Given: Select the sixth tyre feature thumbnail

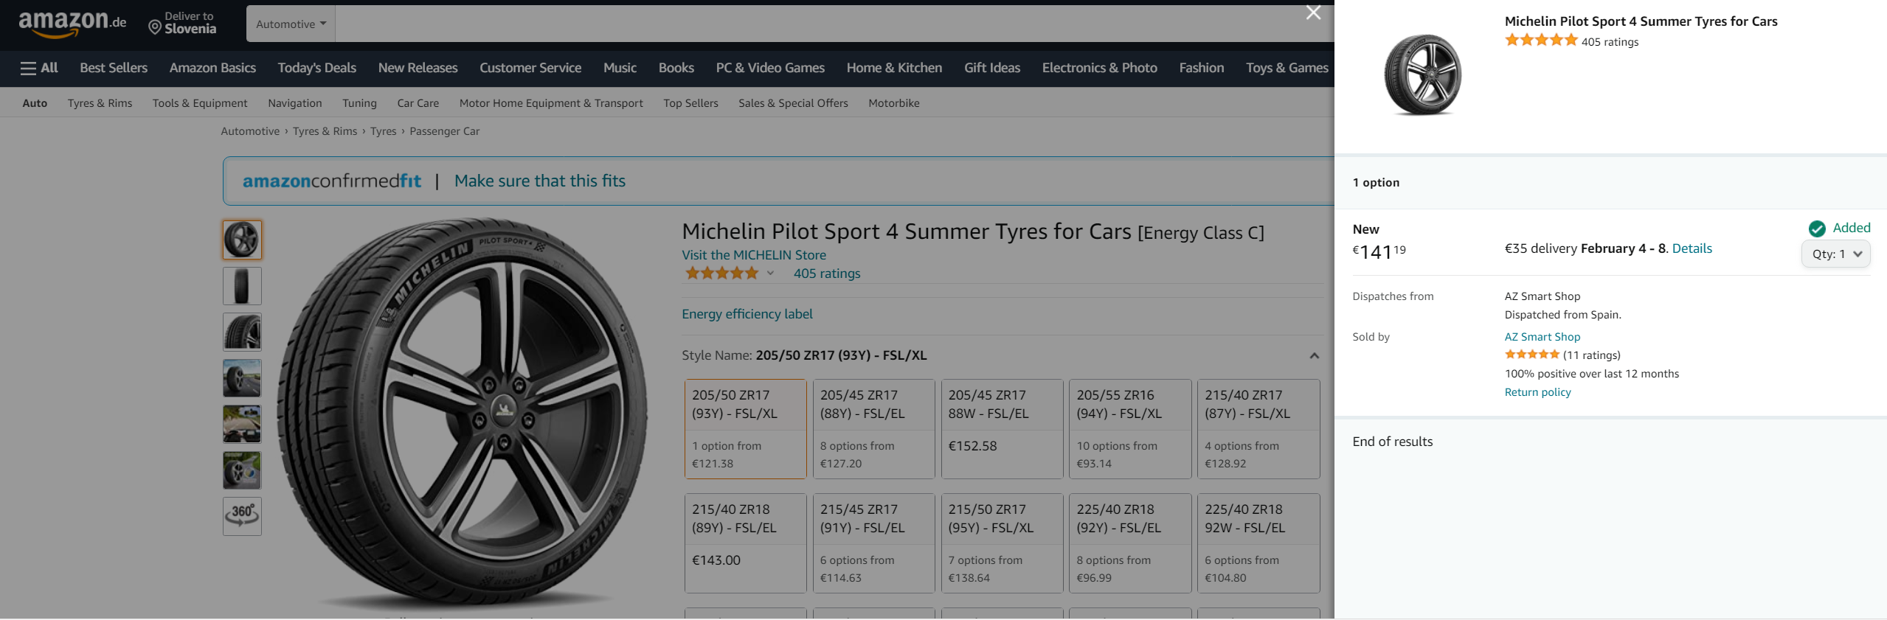Looking at the screenshot, I should coord(242,470).
